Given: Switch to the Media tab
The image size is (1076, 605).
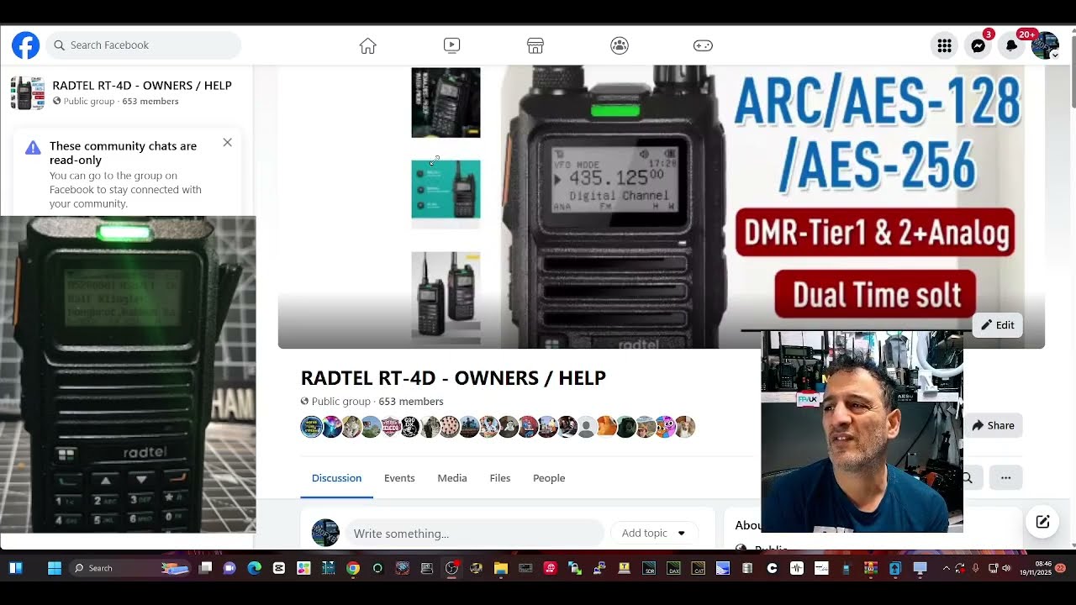Looking at the screenshot, I should 452,478.
